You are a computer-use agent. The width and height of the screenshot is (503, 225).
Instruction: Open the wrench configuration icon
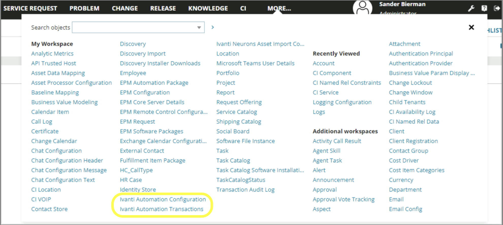[471, 8]
